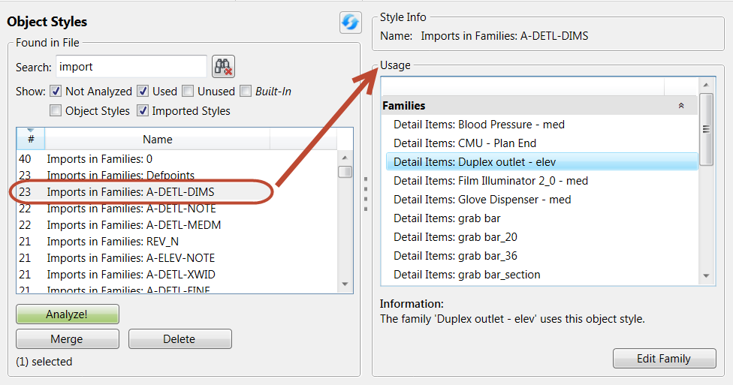The image size is (733, 385).
Task: Uncheck the Used checkbox
Action: [x=143, y=91]
